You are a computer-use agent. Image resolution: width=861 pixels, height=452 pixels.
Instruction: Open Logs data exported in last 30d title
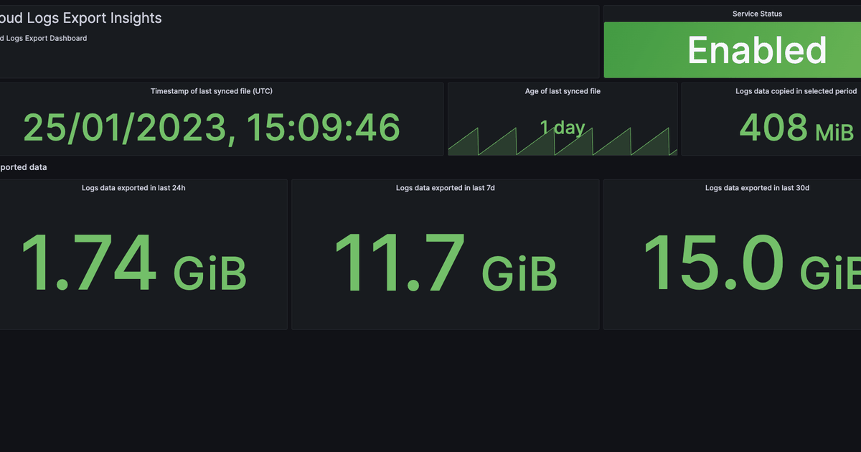coord(758,188)
